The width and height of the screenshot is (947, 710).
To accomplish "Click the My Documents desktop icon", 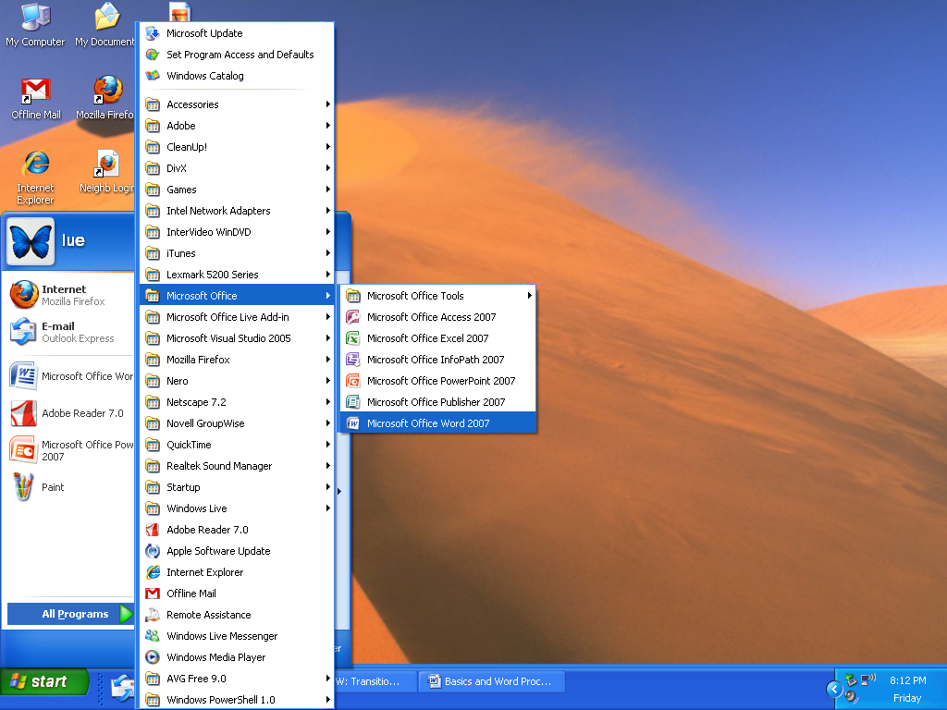I will pyautogui.click(x=107, y=17).
